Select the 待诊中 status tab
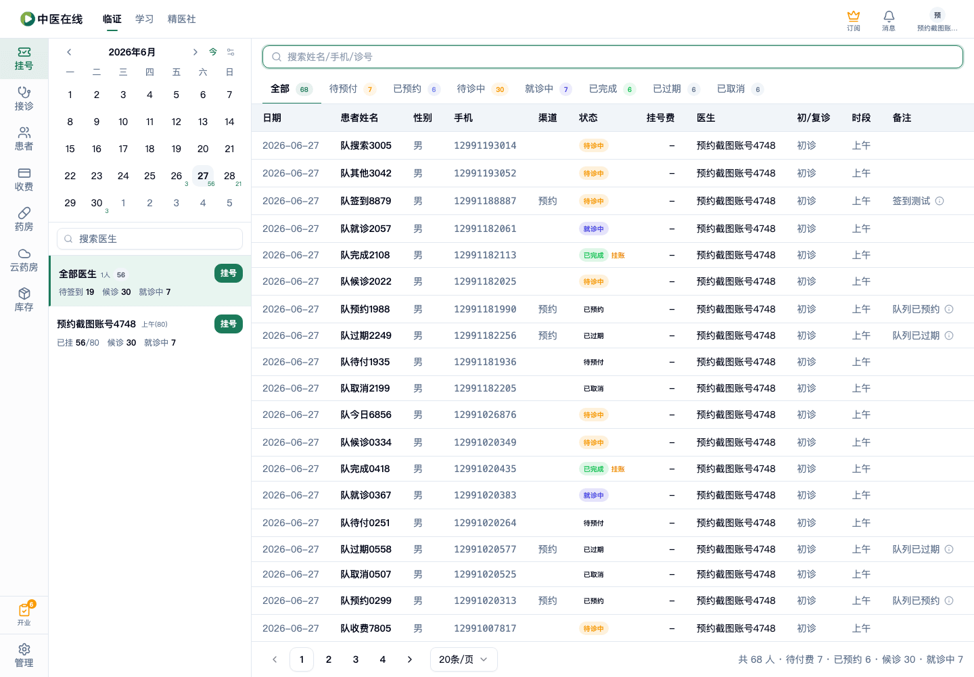 pyautogui.click(x=482, y=89)
